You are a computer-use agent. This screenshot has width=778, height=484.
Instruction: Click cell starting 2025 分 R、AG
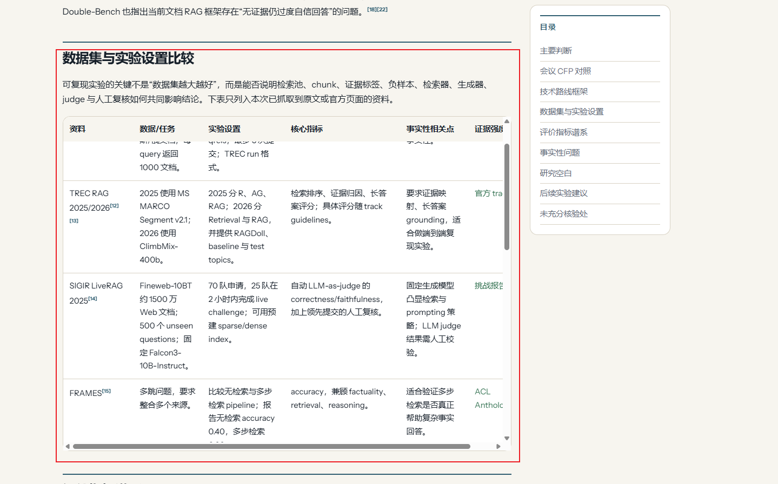click(x=240, y=226)
